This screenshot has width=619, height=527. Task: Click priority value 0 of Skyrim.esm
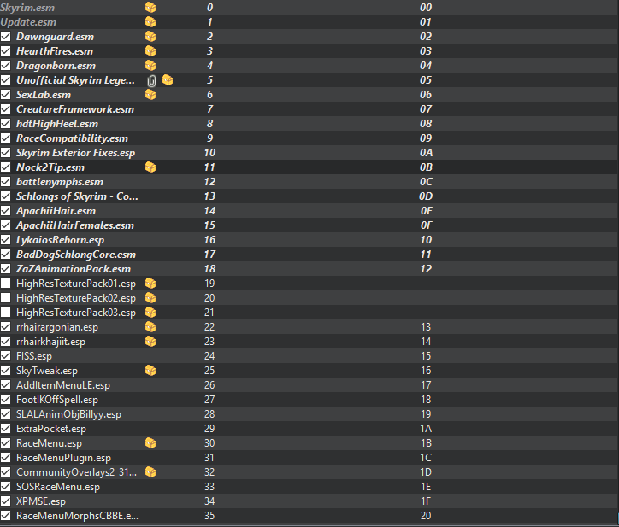pos(210,8)
